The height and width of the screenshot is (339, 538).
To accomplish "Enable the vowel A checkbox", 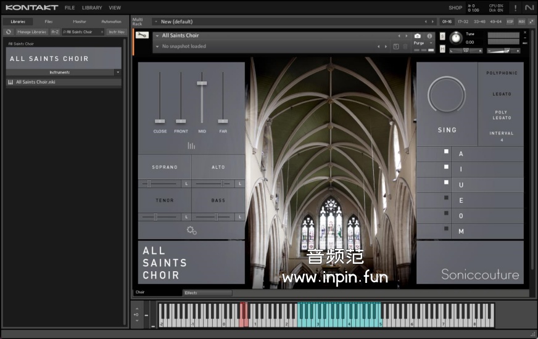I will 446,152.
